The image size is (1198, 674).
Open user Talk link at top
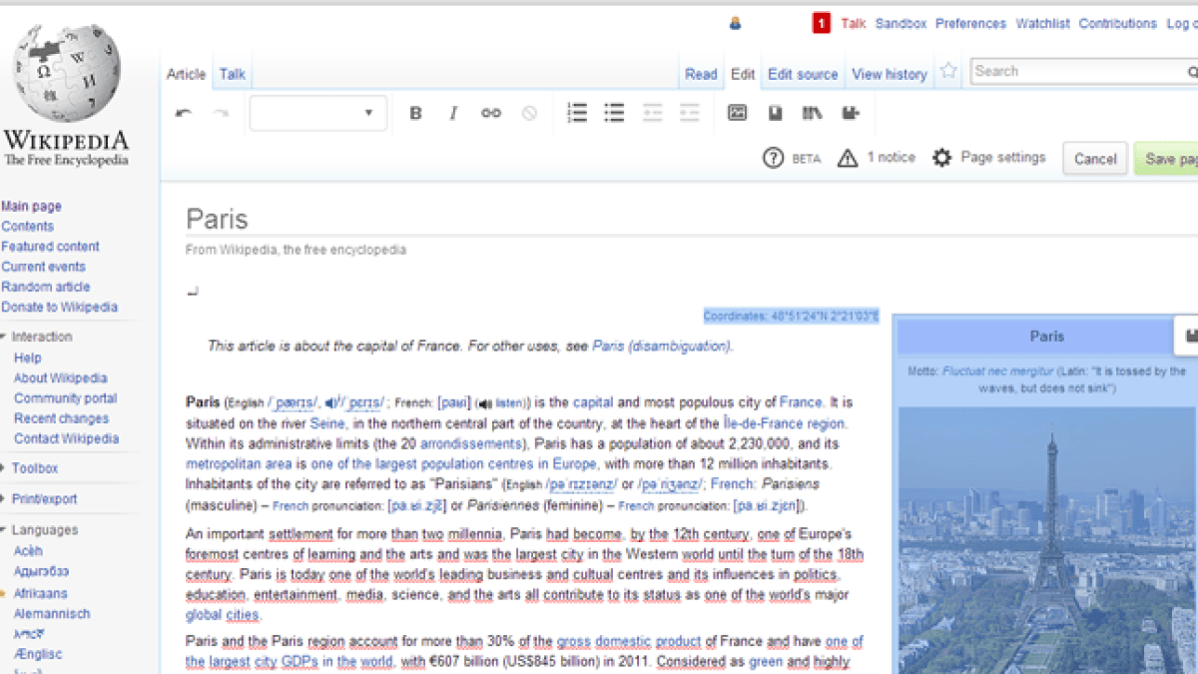854,23
